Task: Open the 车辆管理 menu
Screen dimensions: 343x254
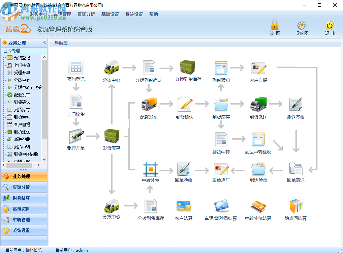Action: click(x=62, y=14)
